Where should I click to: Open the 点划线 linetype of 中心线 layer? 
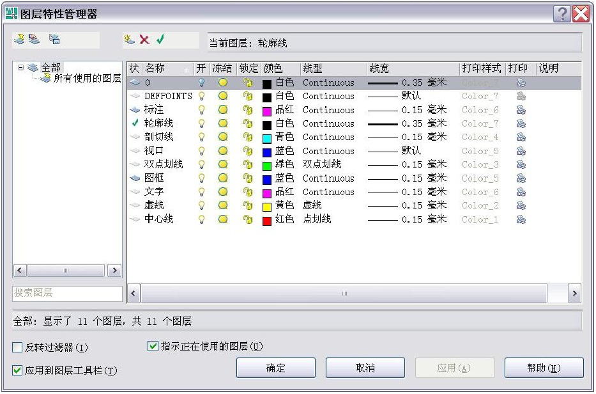317,219
